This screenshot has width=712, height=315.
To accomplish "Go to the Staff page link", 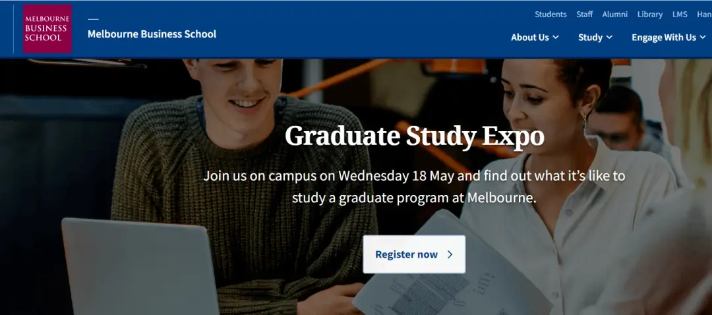I will tap(585, 14).
